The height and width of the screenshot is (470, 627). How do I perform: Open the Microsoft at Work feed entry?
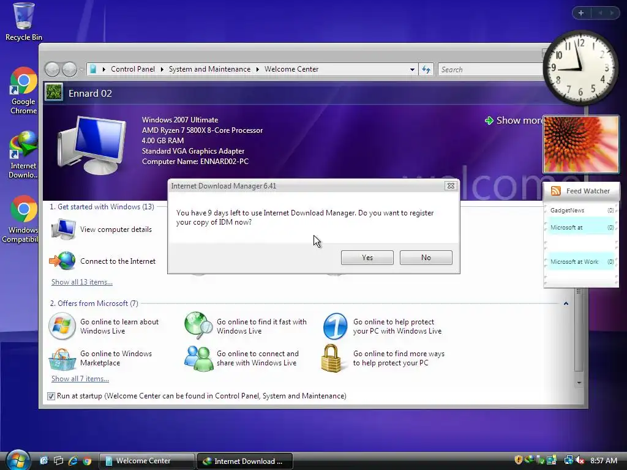pos(582,261)
